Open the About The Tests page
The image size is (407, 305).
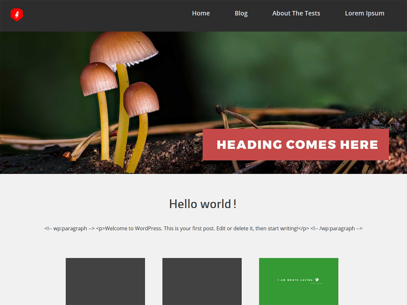(296, 14)
